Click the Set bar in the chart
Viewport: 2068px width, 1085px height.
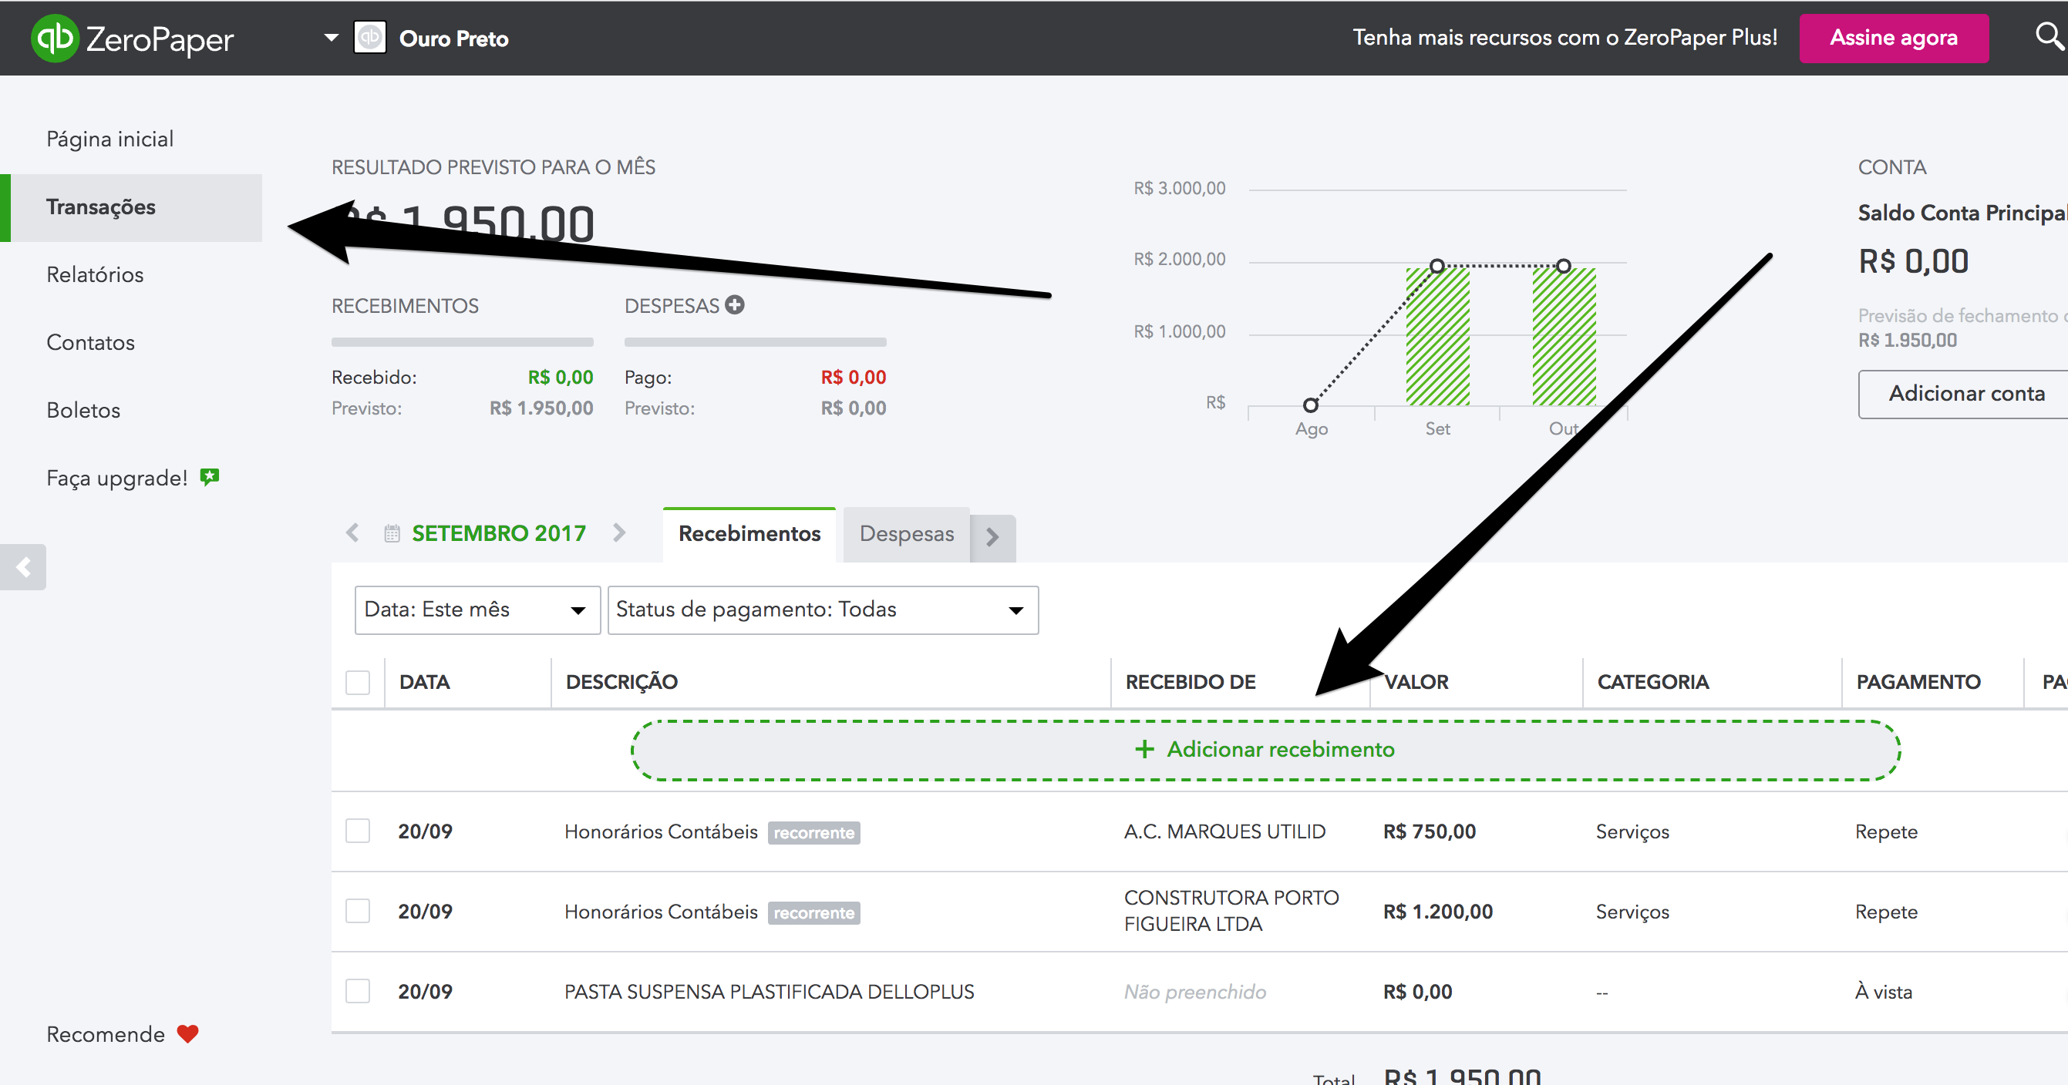click(x=1437, y=337)
